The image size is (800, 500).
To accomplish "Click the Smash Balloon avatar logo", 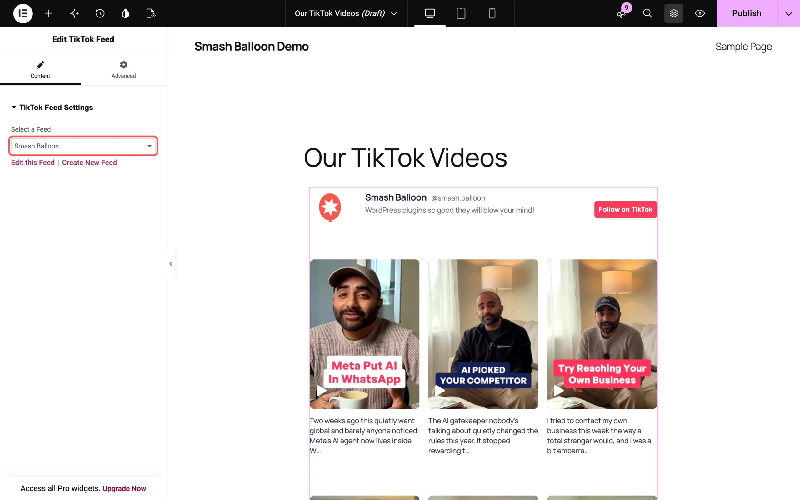I will click(330, 207).
